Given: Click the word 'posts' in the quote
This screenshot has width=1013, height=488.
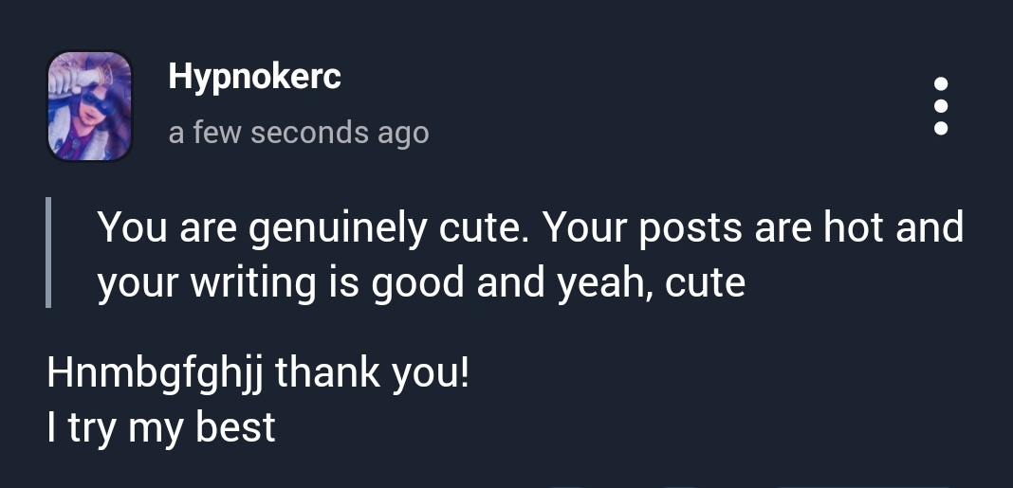Looking at the screenshot, I should 691,229.
